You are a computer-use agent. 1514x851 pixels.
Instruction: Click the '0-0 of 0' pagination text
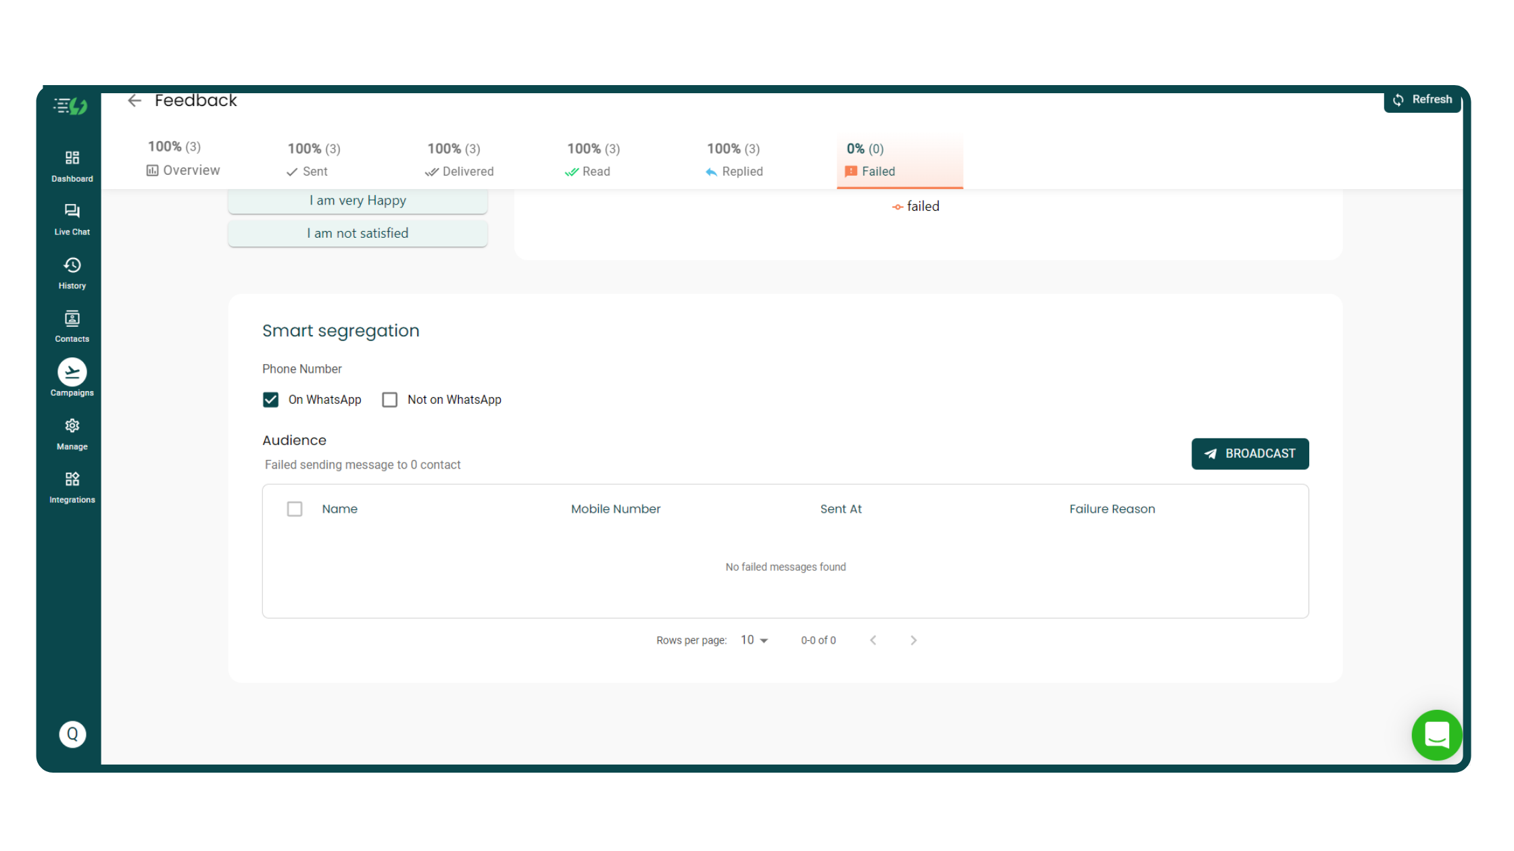tap(819, 640)
